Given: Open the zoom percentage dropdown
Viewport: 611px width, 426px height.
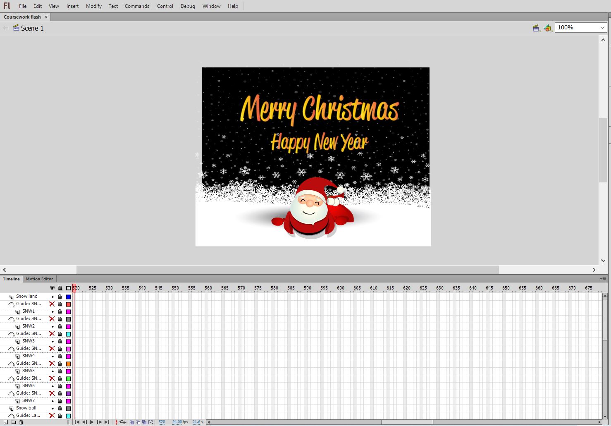Looking at the screenshot, I should (x=602, y=27).
